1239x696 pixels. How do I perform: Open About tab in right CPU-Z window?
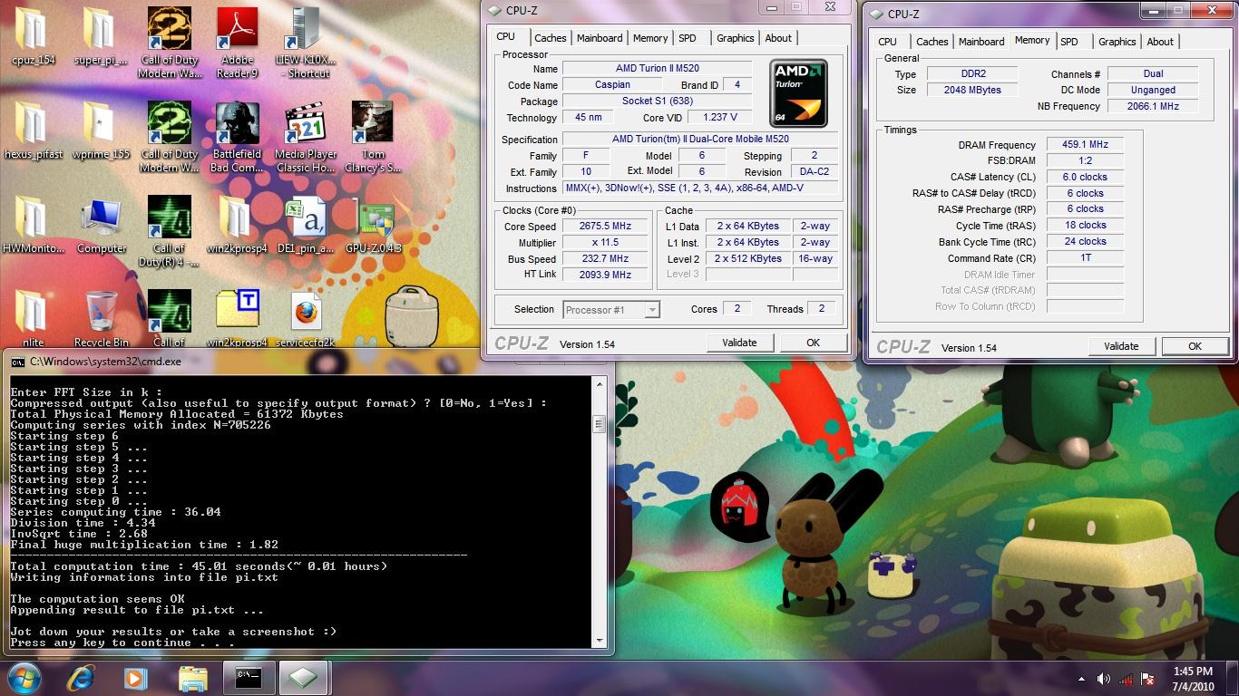(1160, 42)
